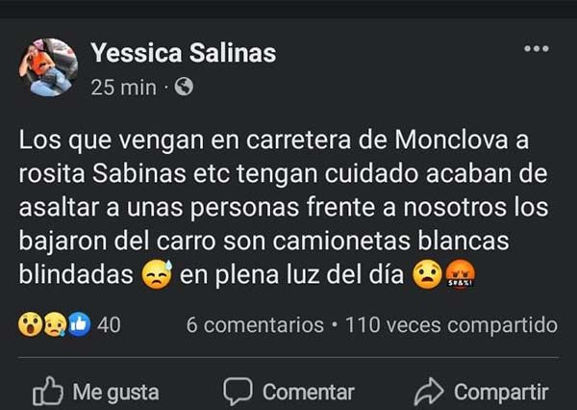This screenshot has width=577, height=410.
Task: Click the blue like reaction icon
Action: coord(78,325)
